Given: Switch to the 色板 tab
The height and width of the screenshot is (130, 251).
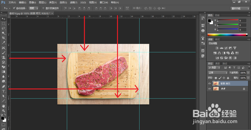Looking at the screenshot, I should tap(217, 15).
